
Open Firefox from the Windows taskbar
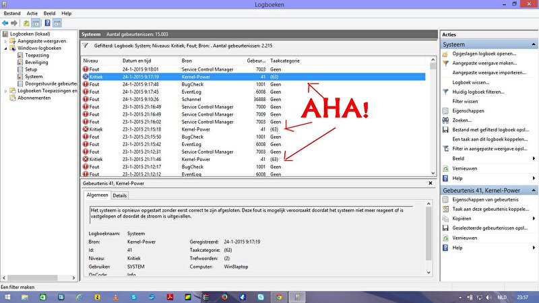click(x=224, y=296)
